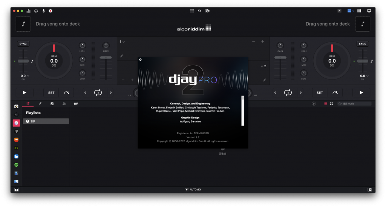Toggle the microphone input

pos(44,11)
